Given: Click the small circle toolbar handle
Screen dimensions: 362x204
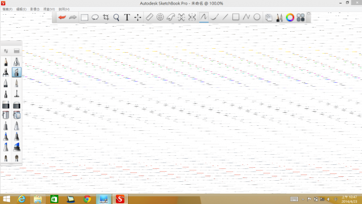Looking at the screenshot, I should pos(309,14).
